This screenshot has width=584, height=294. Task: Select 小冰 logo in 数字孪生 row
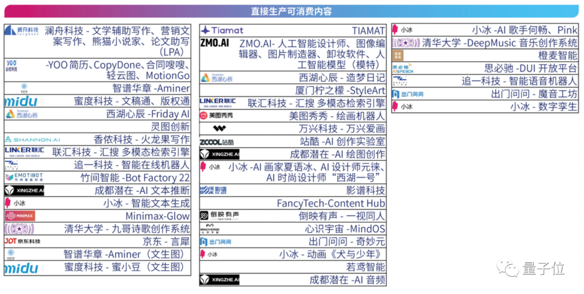403,106
